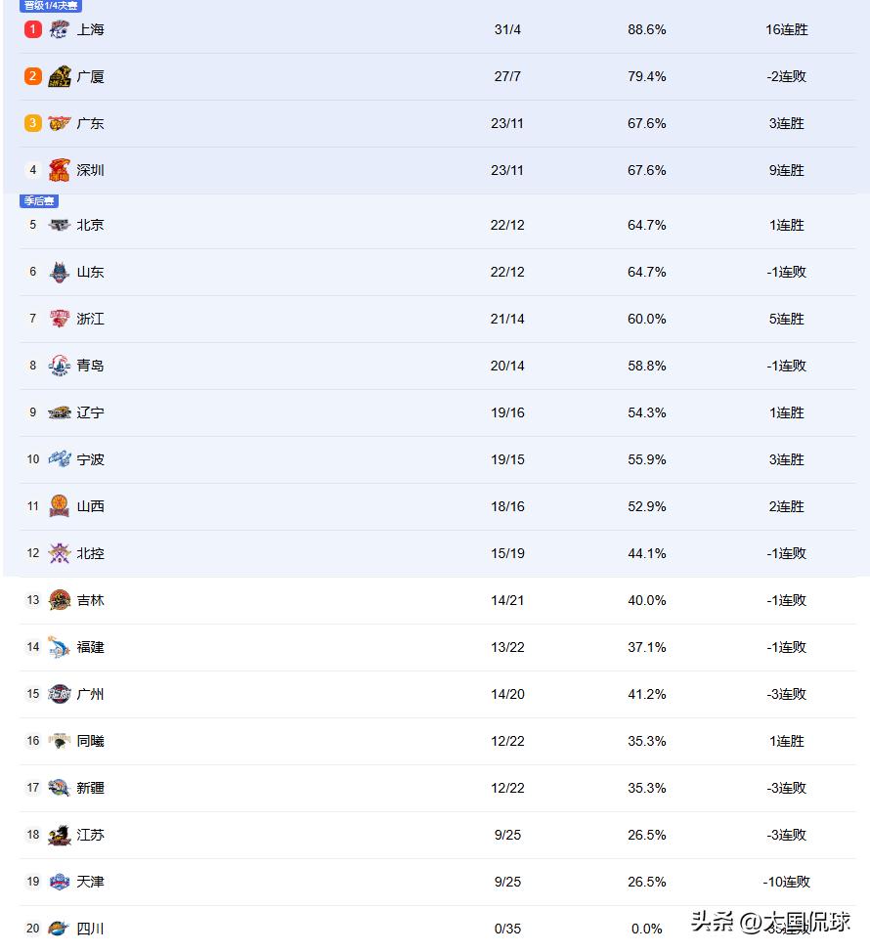Click Sichuan's 0/35 record cell
This screenshot has height=952, width=870.
pos(507,929)
